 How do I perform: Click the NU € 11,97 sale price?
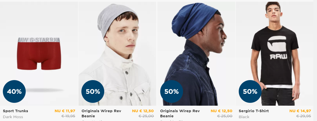coord(65,111)
